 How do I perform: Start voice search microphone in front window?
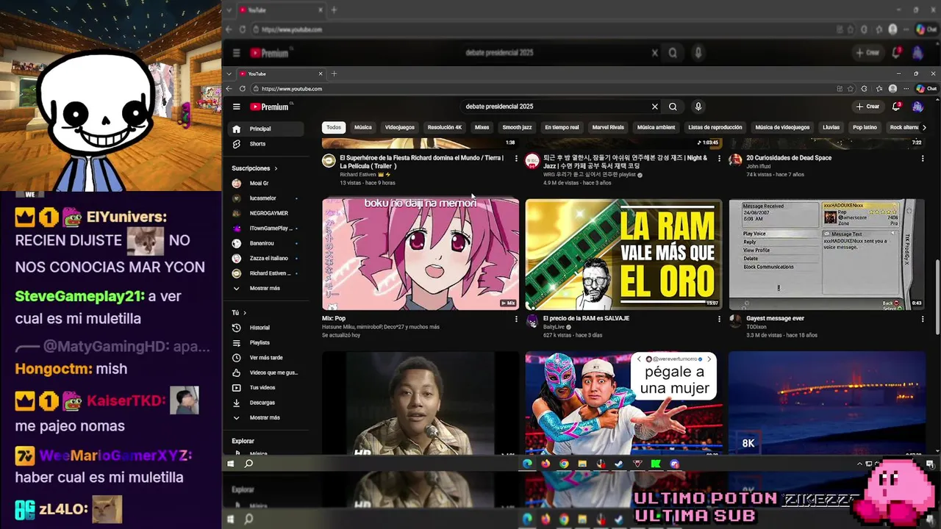click(x=698, y=107)
